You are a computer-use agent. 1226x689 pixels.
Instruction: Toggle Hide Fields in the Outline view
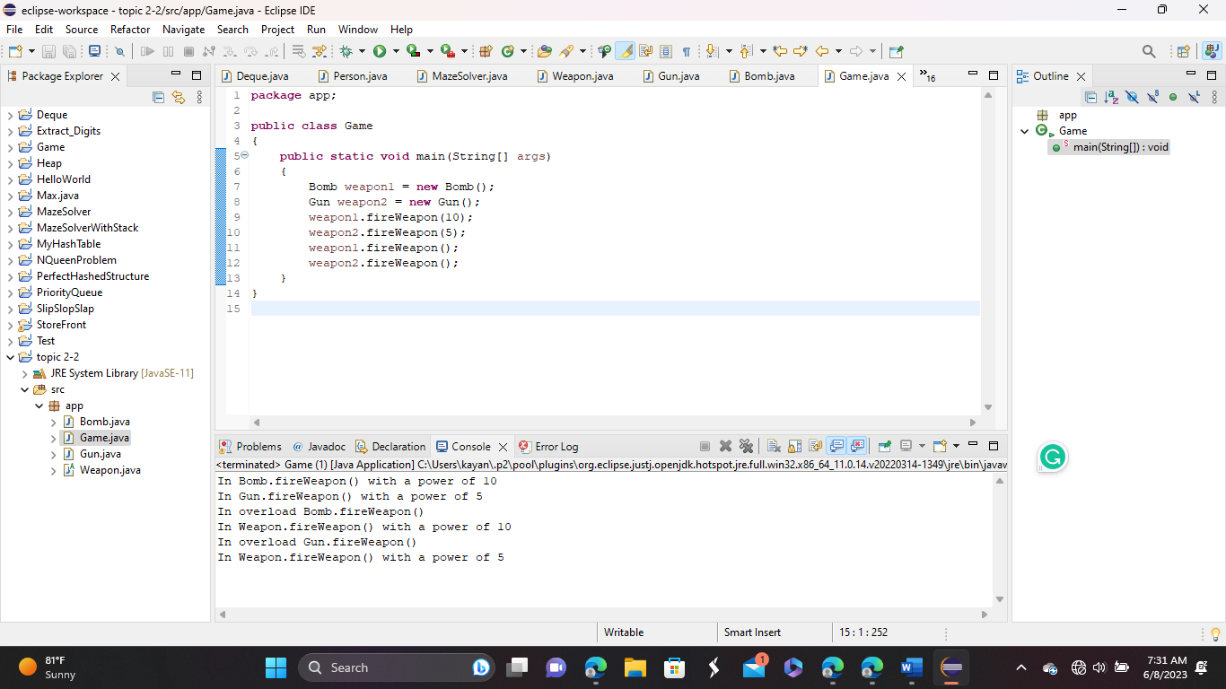click(x=1132, y=97)
